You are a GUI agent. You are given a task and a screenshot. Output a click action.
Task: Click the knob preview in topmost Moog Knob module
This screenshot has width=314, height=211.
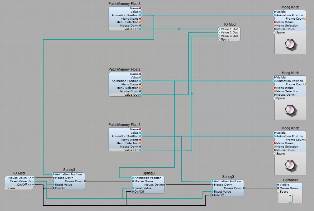pos(290,45)
